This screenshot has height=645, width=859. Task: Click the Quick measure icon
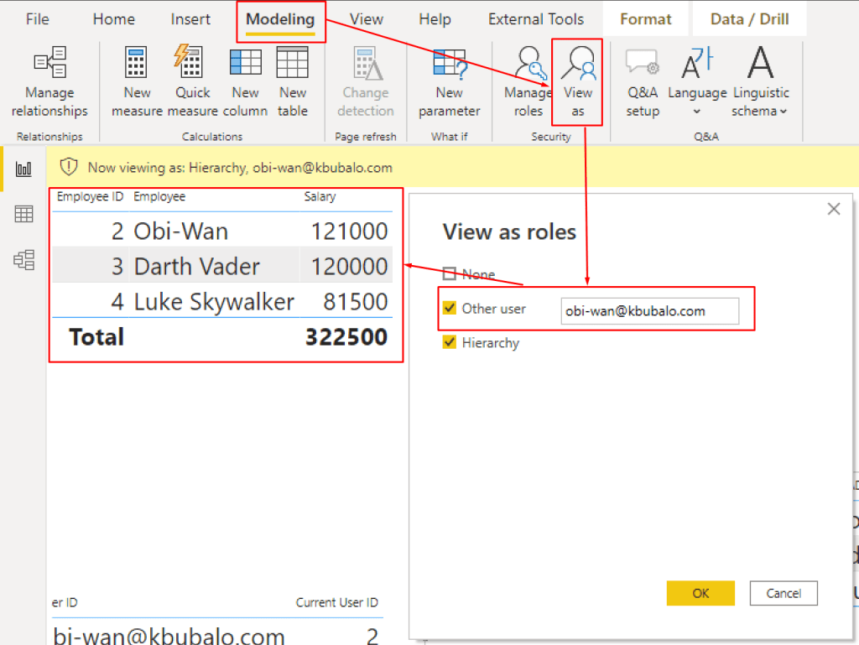[192, 82]
